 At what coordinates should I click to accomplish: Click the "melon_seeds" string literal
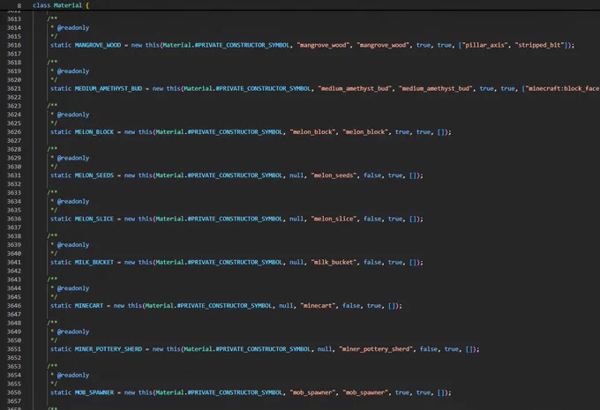pyautogui.click(x=334, y=175)
